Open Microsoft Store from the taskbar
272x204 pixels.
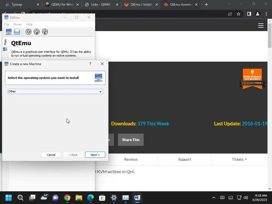102,198
